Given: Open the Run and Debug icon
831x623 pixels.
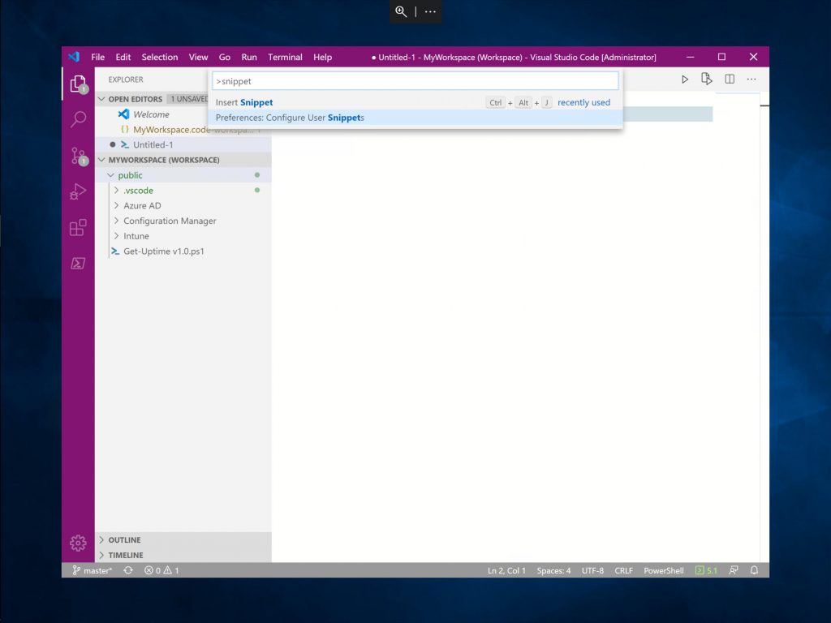Looking at the screenshot, I should 78,191.
